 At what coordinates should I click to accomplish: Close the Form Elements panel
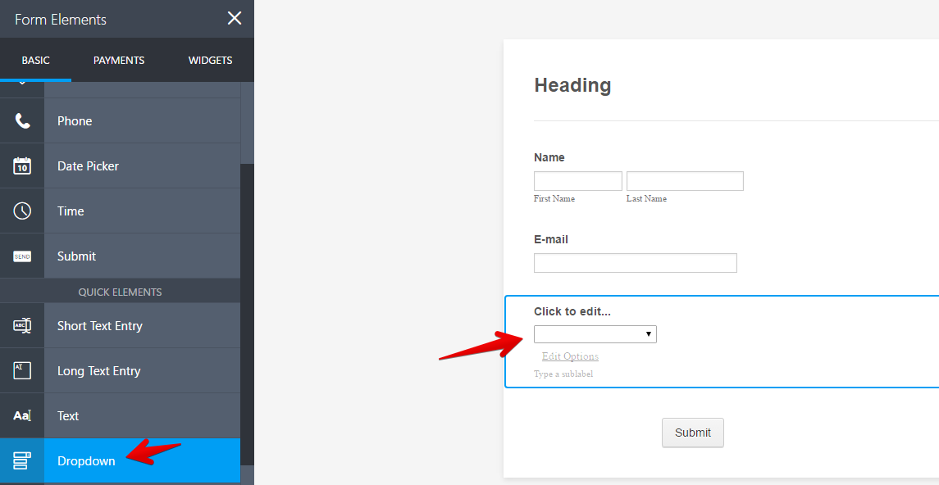coord(235,18)
